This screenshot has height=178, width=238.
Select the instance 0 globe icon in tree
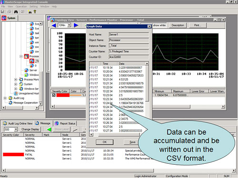click(32, 66)
